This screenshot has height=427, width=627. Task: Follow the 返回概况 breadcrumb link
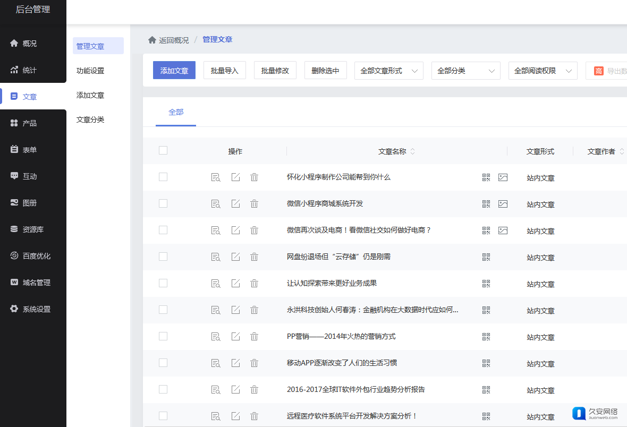(174, 40)
